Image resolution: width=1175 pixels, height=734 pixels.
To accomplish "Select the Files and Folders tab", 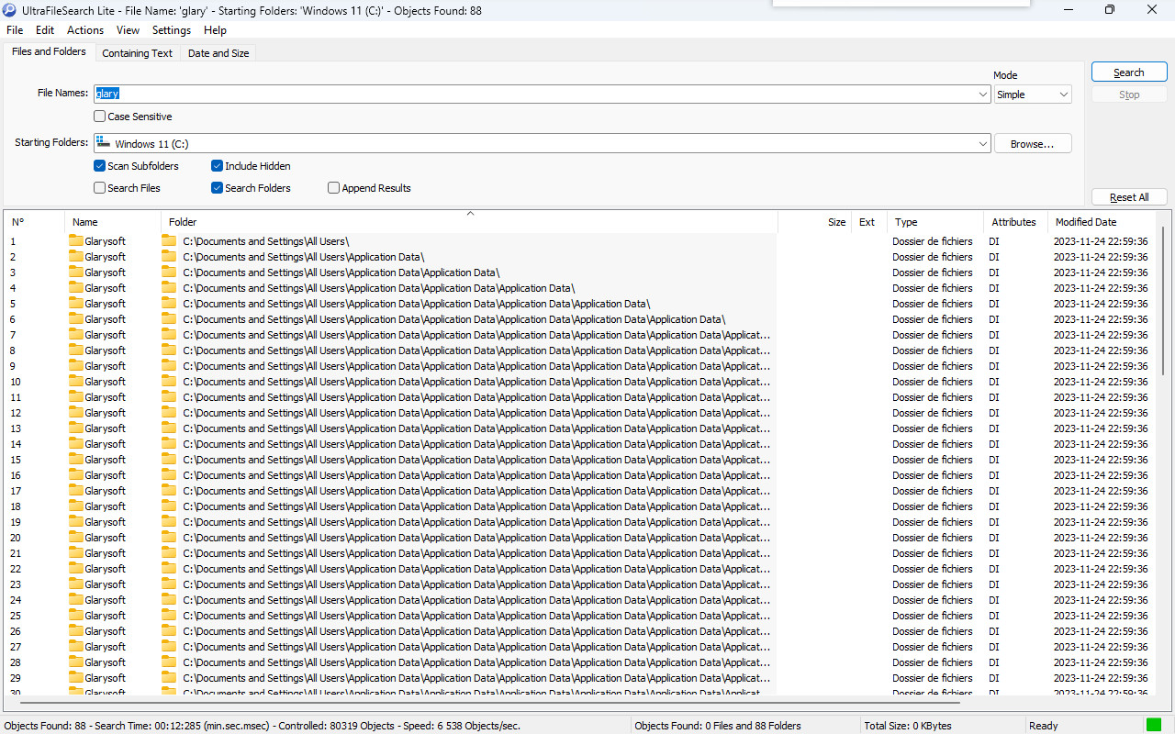I will pos(49,51).
